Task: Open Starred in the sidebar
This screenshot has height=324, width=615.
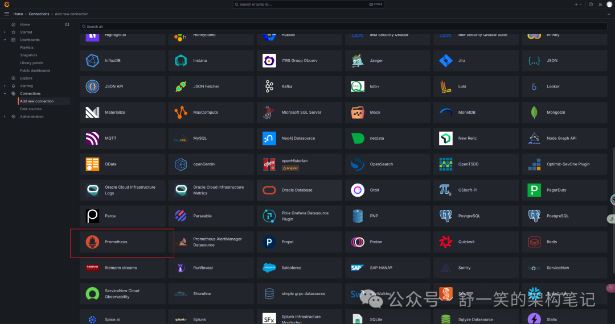Action: pos(26,32)
